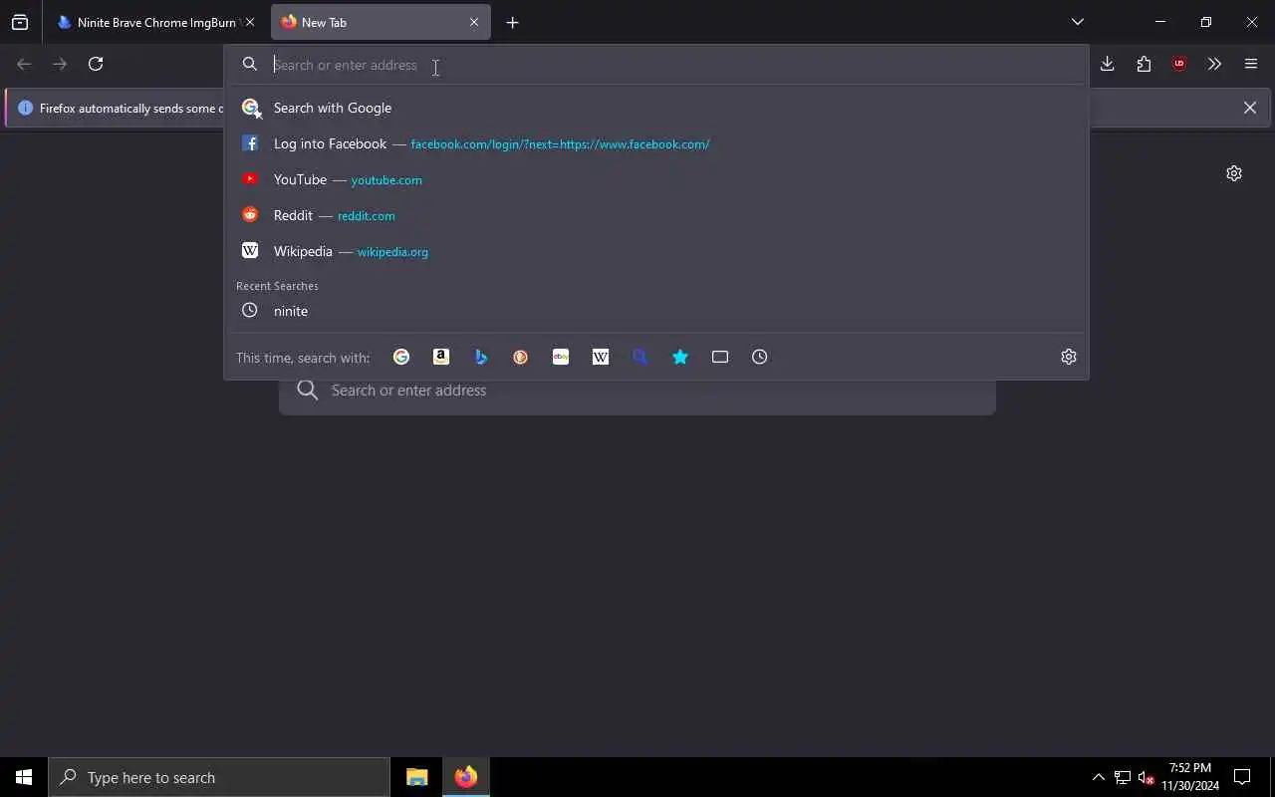This screenshot has height=797, width=1275.
Task: Choose Search with Google suggestion
Action: click(x=656, y=108)
